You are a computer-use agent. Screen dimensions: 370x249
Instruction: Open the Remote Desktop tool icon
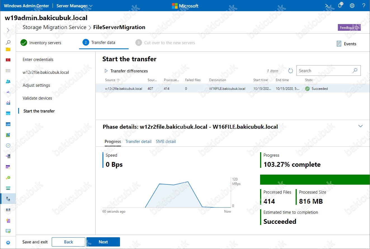(x=8, y=145)
